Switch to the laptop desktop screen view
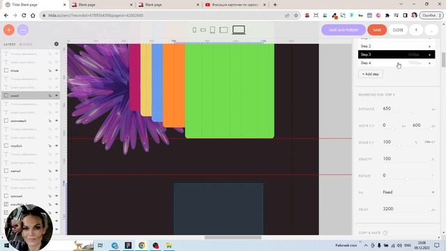 [238, 30]
